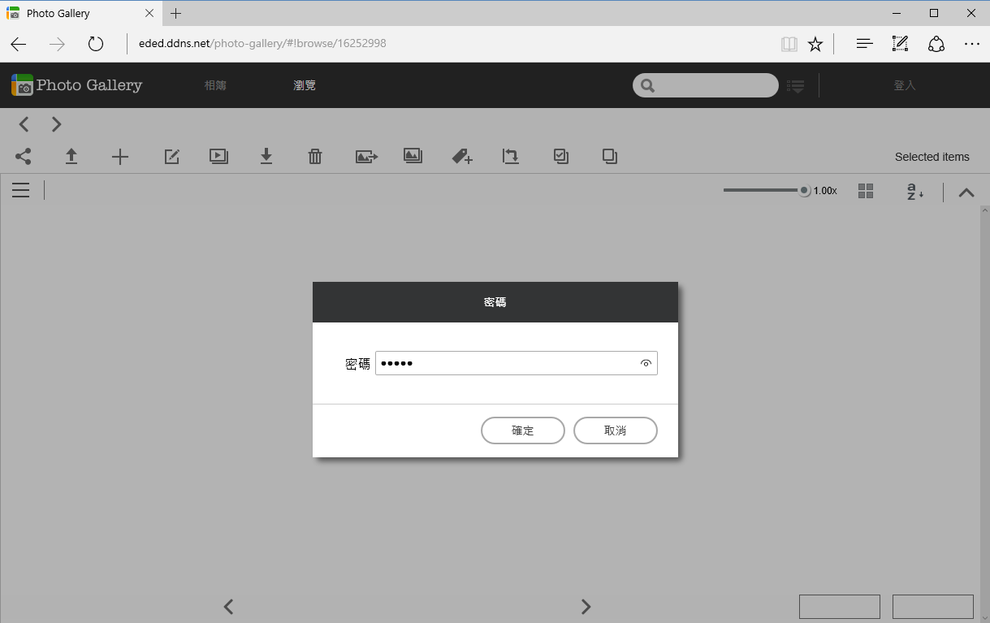Open browser Reading view icon
This screenshot has width=990, height=623.
tap(789, 44)
